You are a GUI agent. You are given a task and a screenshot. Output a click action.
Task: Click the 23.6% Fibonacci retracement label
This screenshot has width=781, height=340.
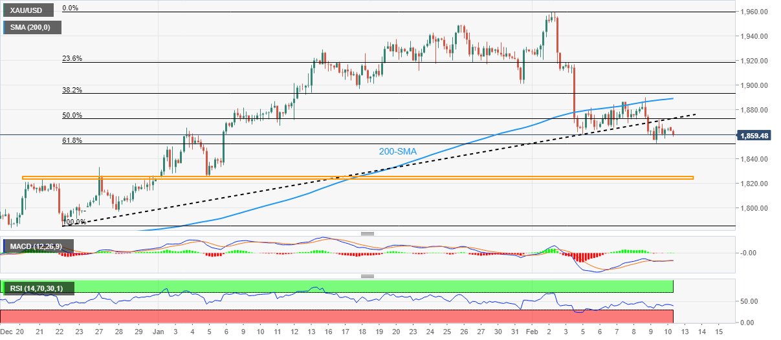tap(71, 58)
